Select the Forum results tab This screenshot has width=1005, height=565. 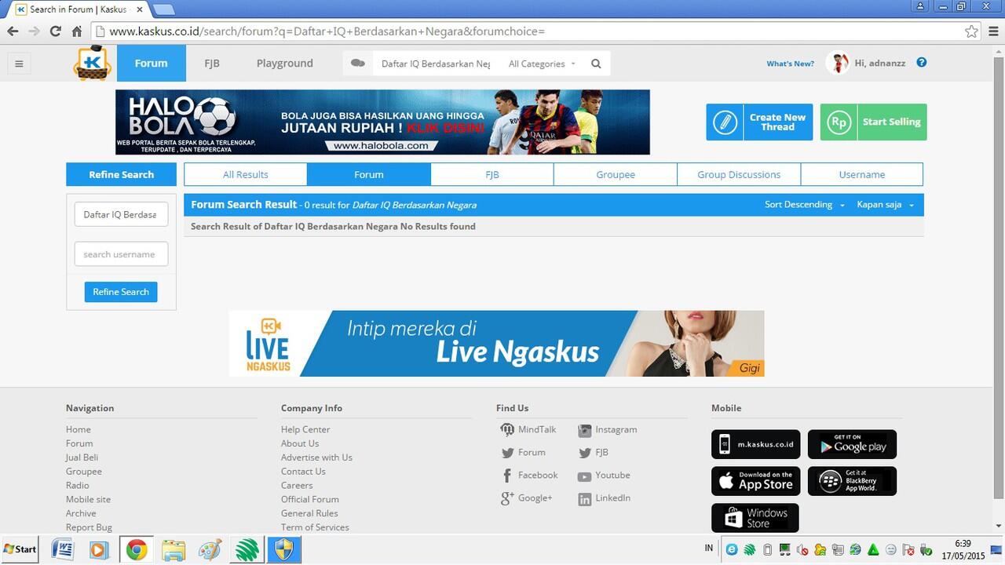[369, 174]
